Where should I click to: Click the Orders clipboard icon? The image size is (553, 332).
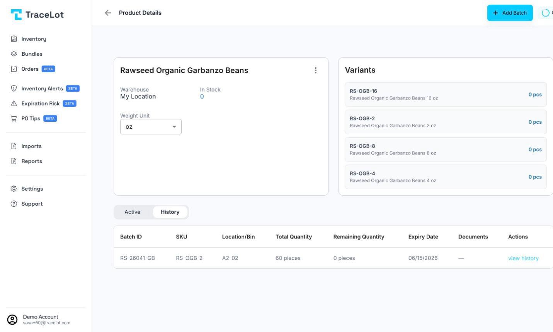coord(14,69)
